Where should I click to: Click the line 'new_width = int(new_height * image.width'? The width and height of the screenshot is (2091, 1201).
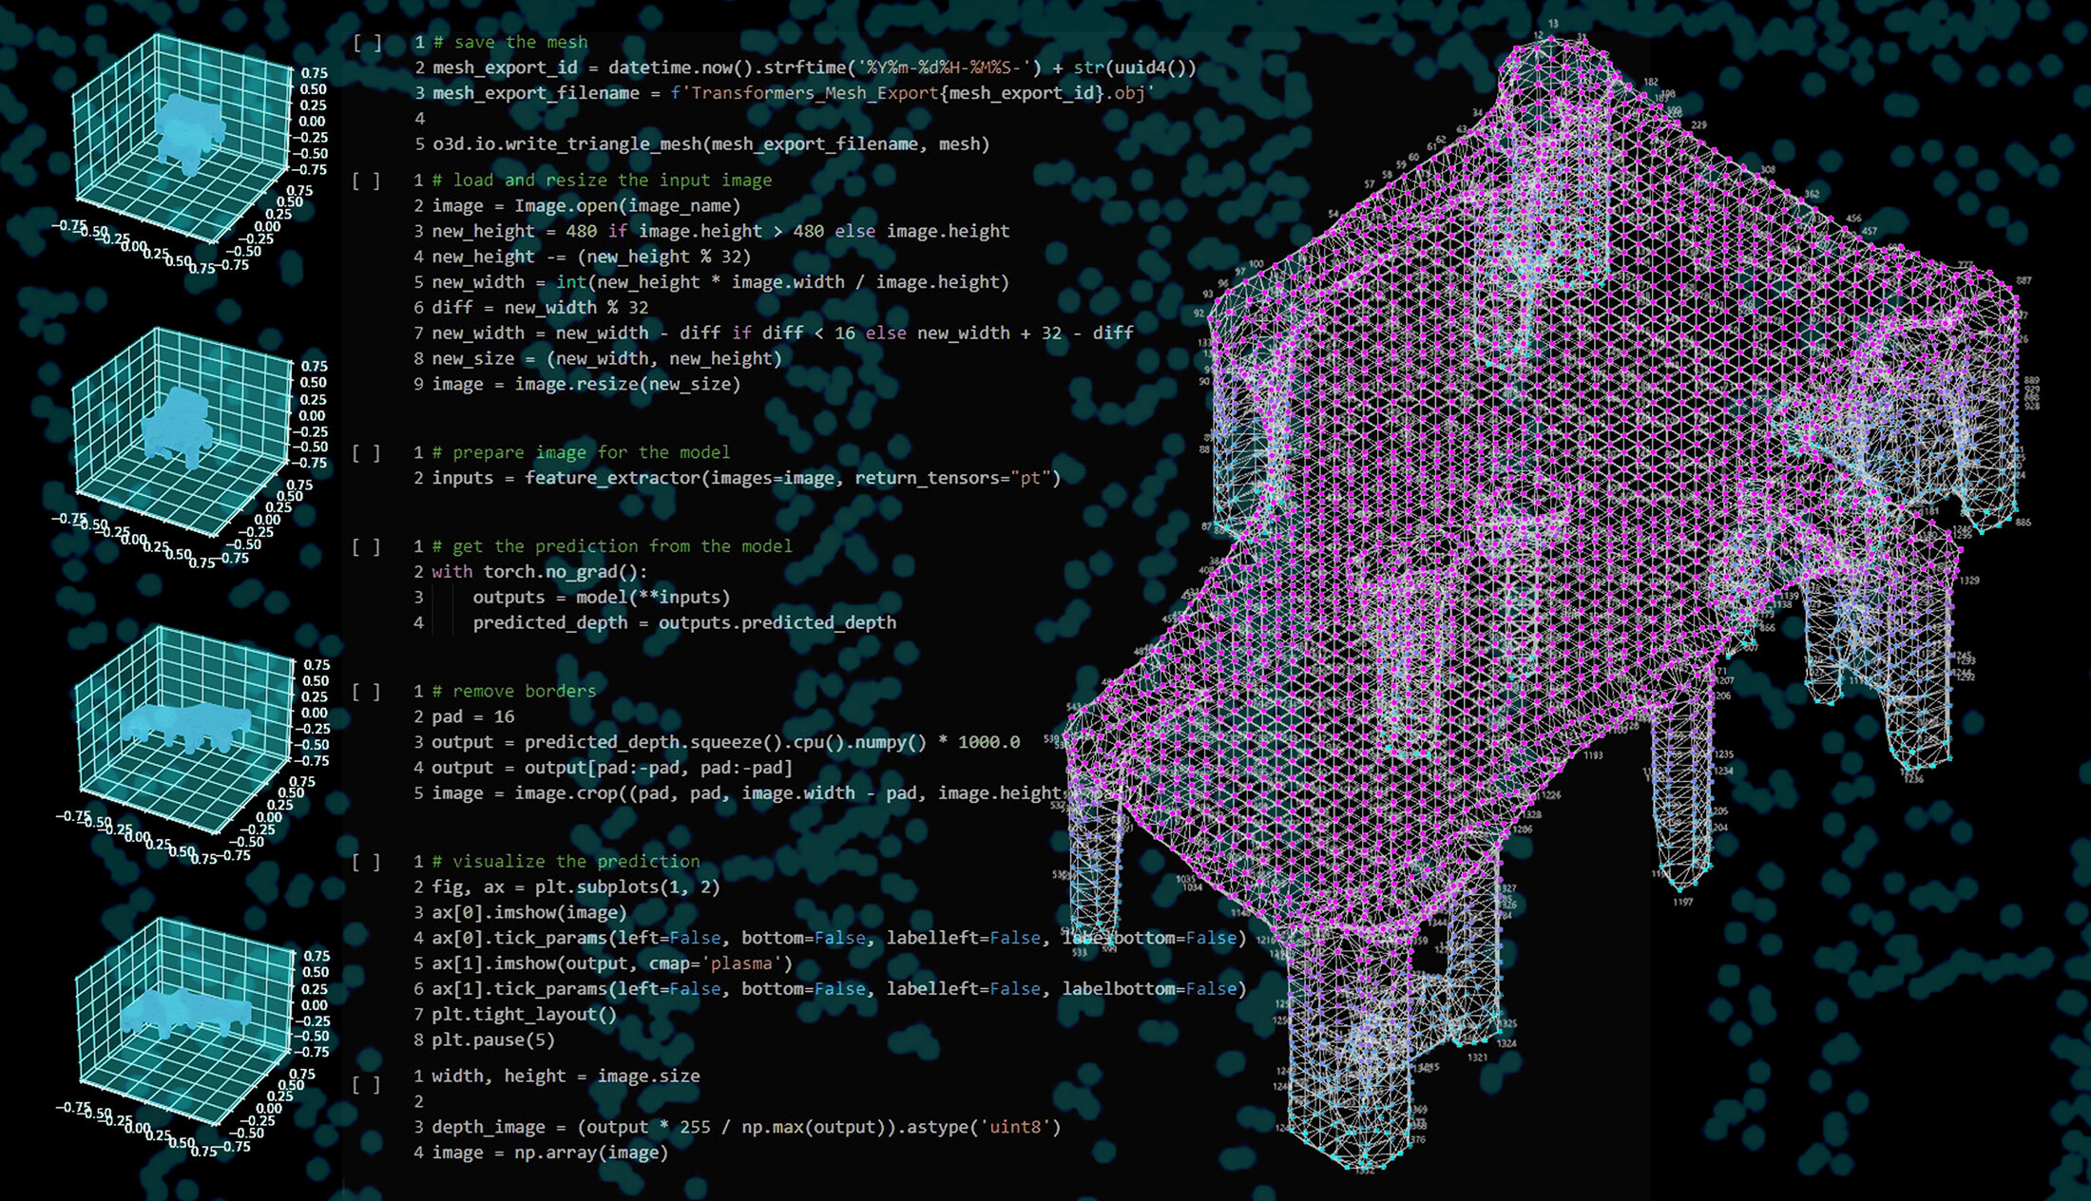click(x=720, y=282)
